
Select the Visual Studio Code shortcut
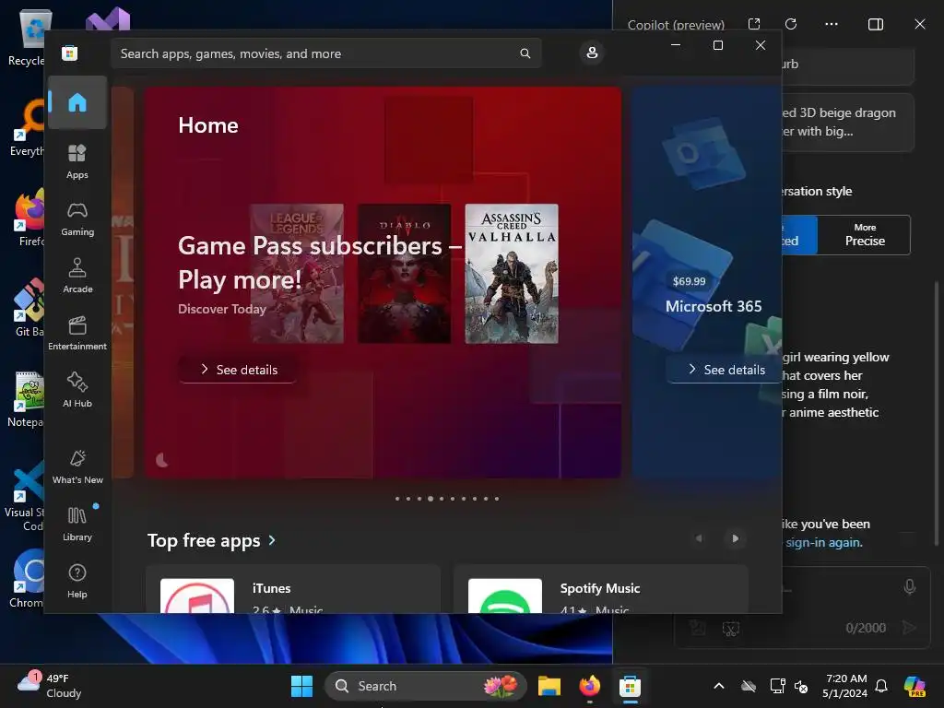pyautogui.click(x=24, y=496)
